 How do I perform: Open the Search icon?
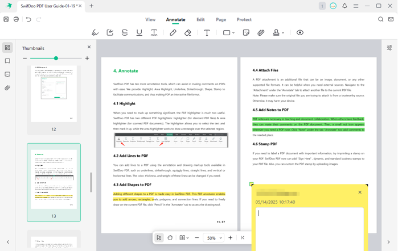(x=380, y=19)
